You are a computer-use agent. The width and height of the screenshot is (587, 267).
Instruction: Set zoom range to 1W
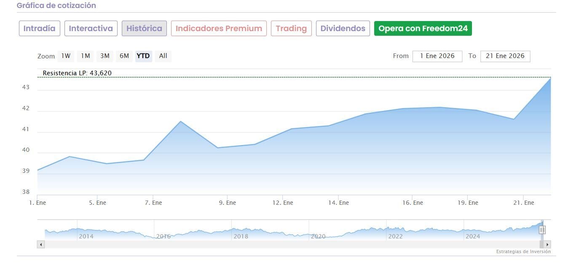pos(66,56)
